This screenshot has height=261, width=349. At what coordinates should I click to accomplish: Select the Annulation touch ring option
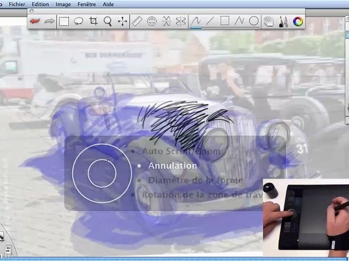pyautogui.click(x=172, y=166)
